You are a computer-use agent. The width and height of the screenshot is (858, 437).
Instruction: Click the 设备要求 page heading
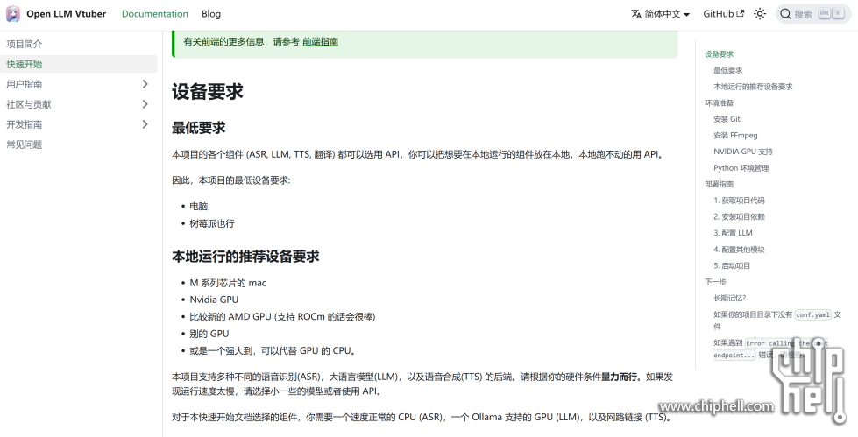pyautogui.click(x=208, y=91)
